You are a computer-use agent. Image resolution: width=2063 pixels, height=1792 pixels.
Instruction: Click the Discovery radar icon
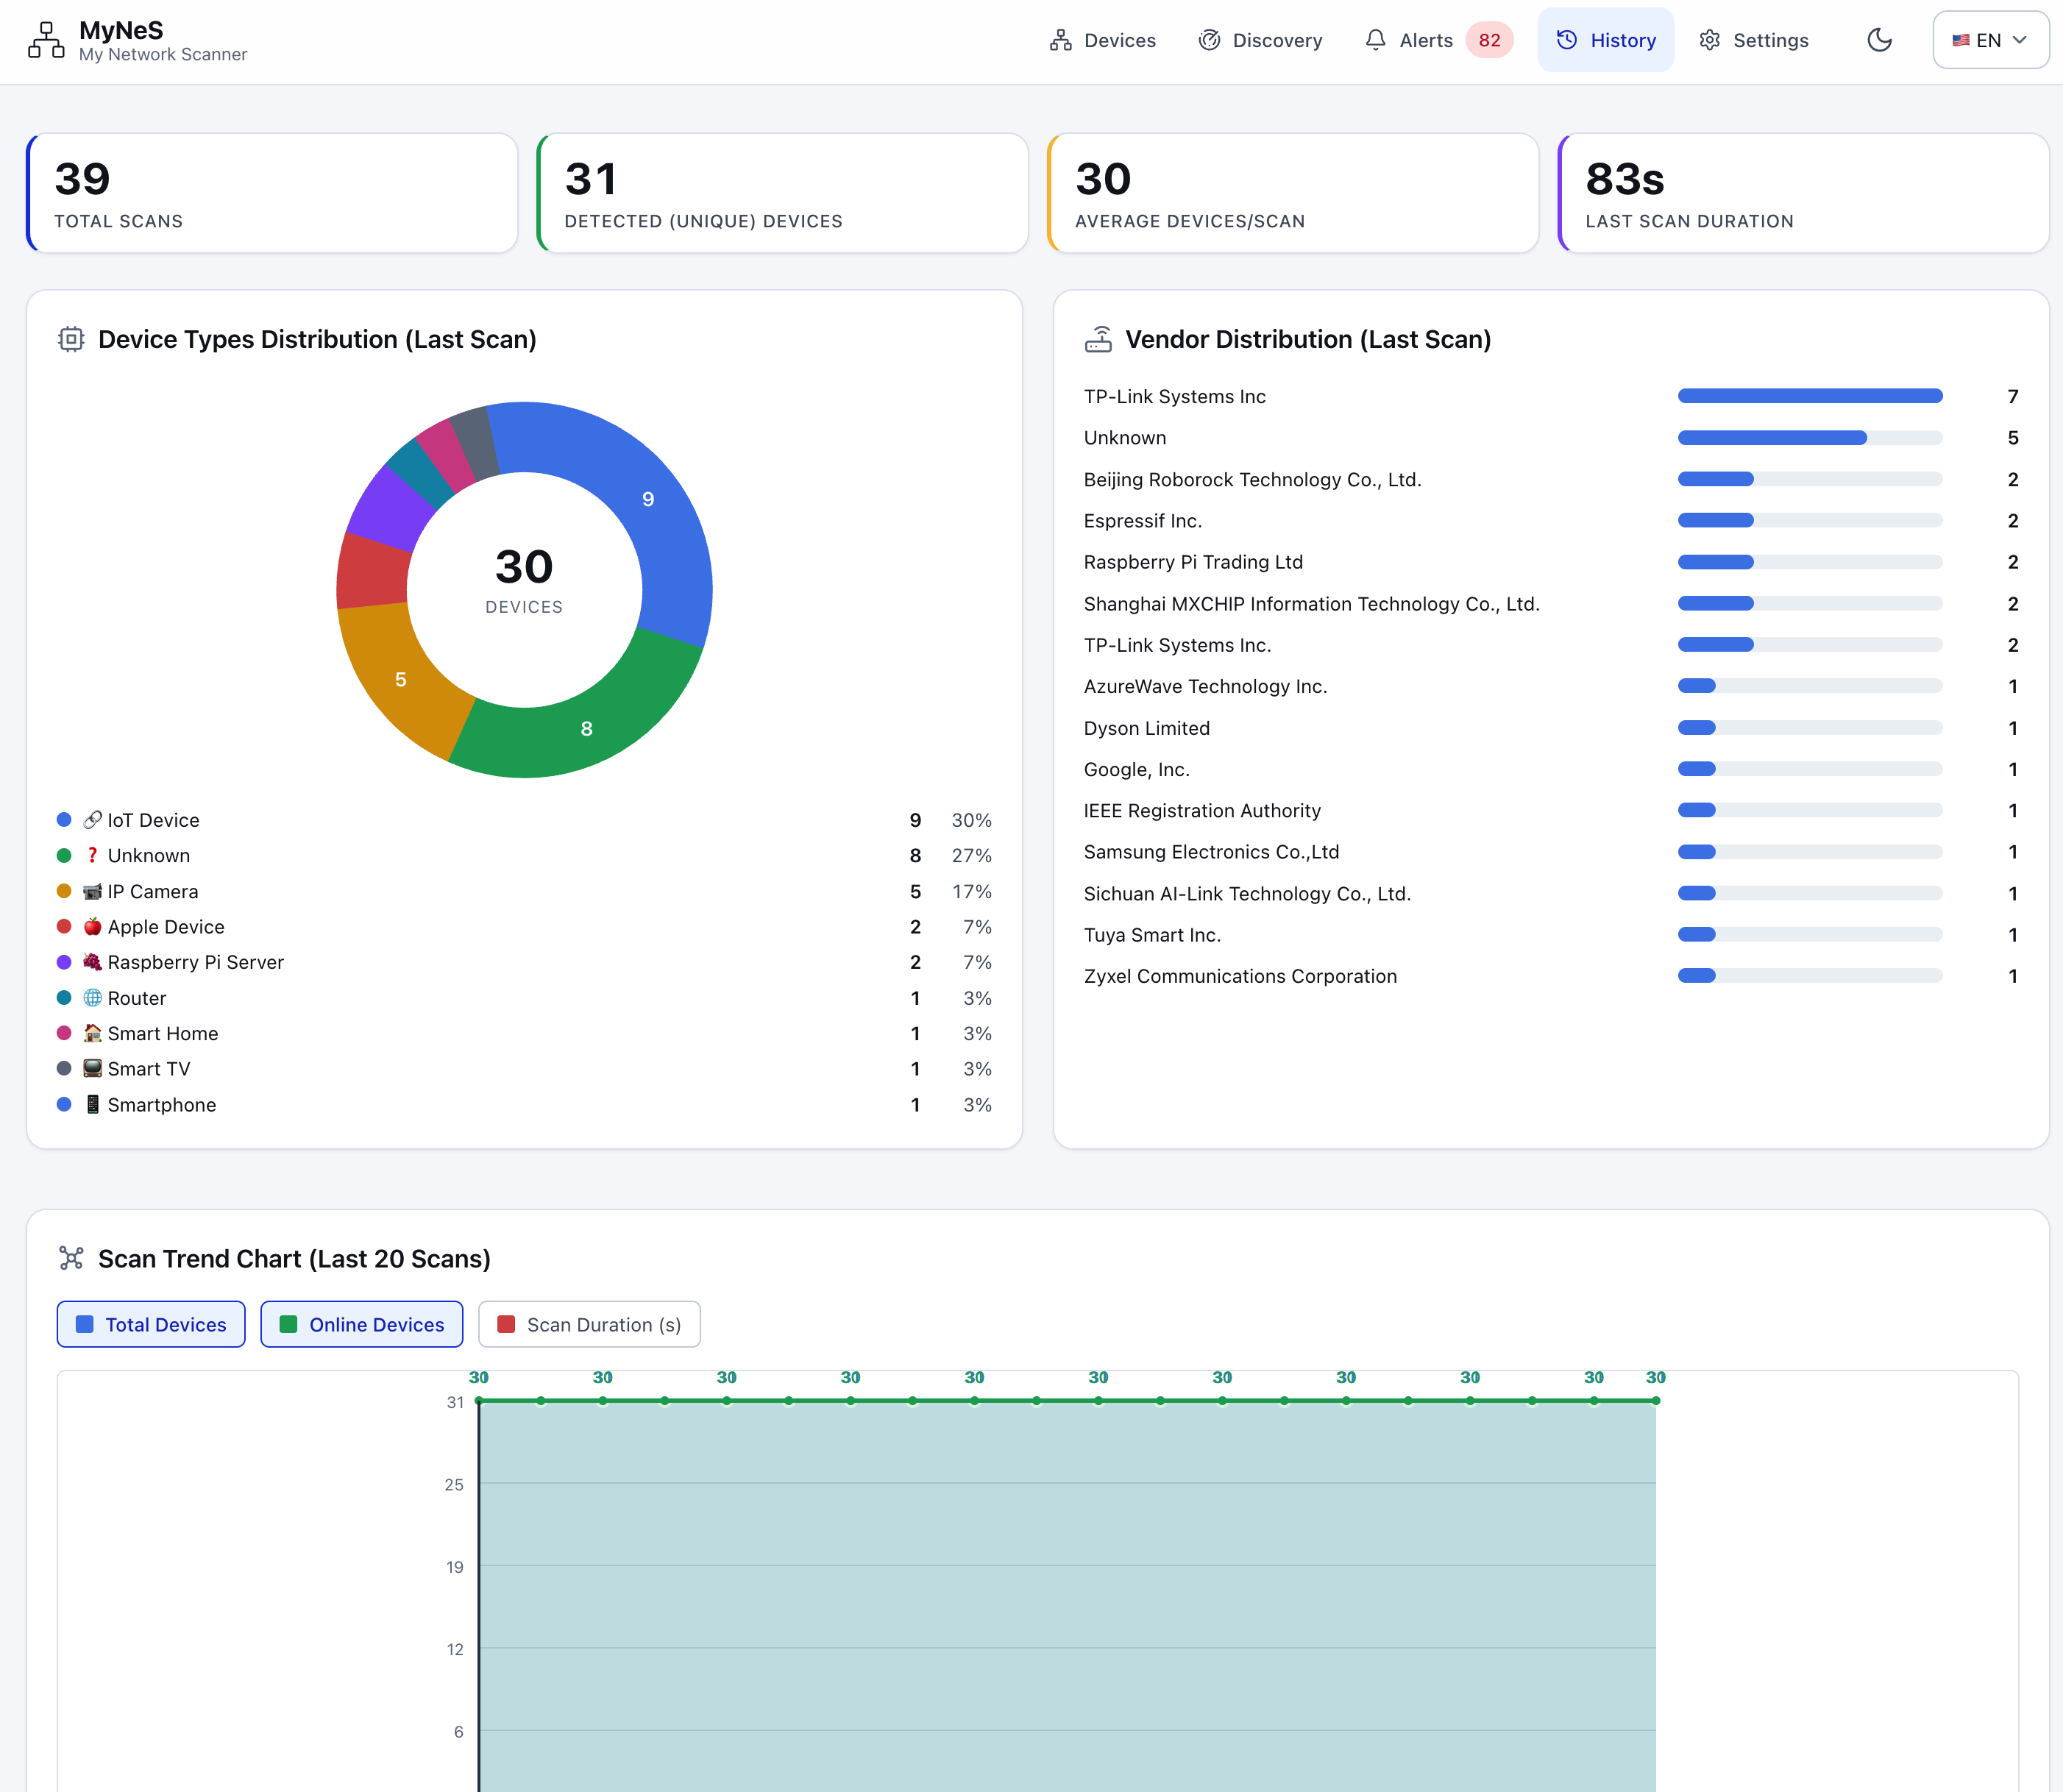(1209, 40)
